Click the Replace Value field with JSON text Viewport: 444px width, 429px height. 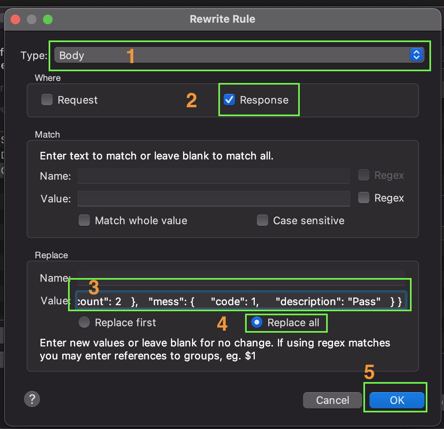241,301
